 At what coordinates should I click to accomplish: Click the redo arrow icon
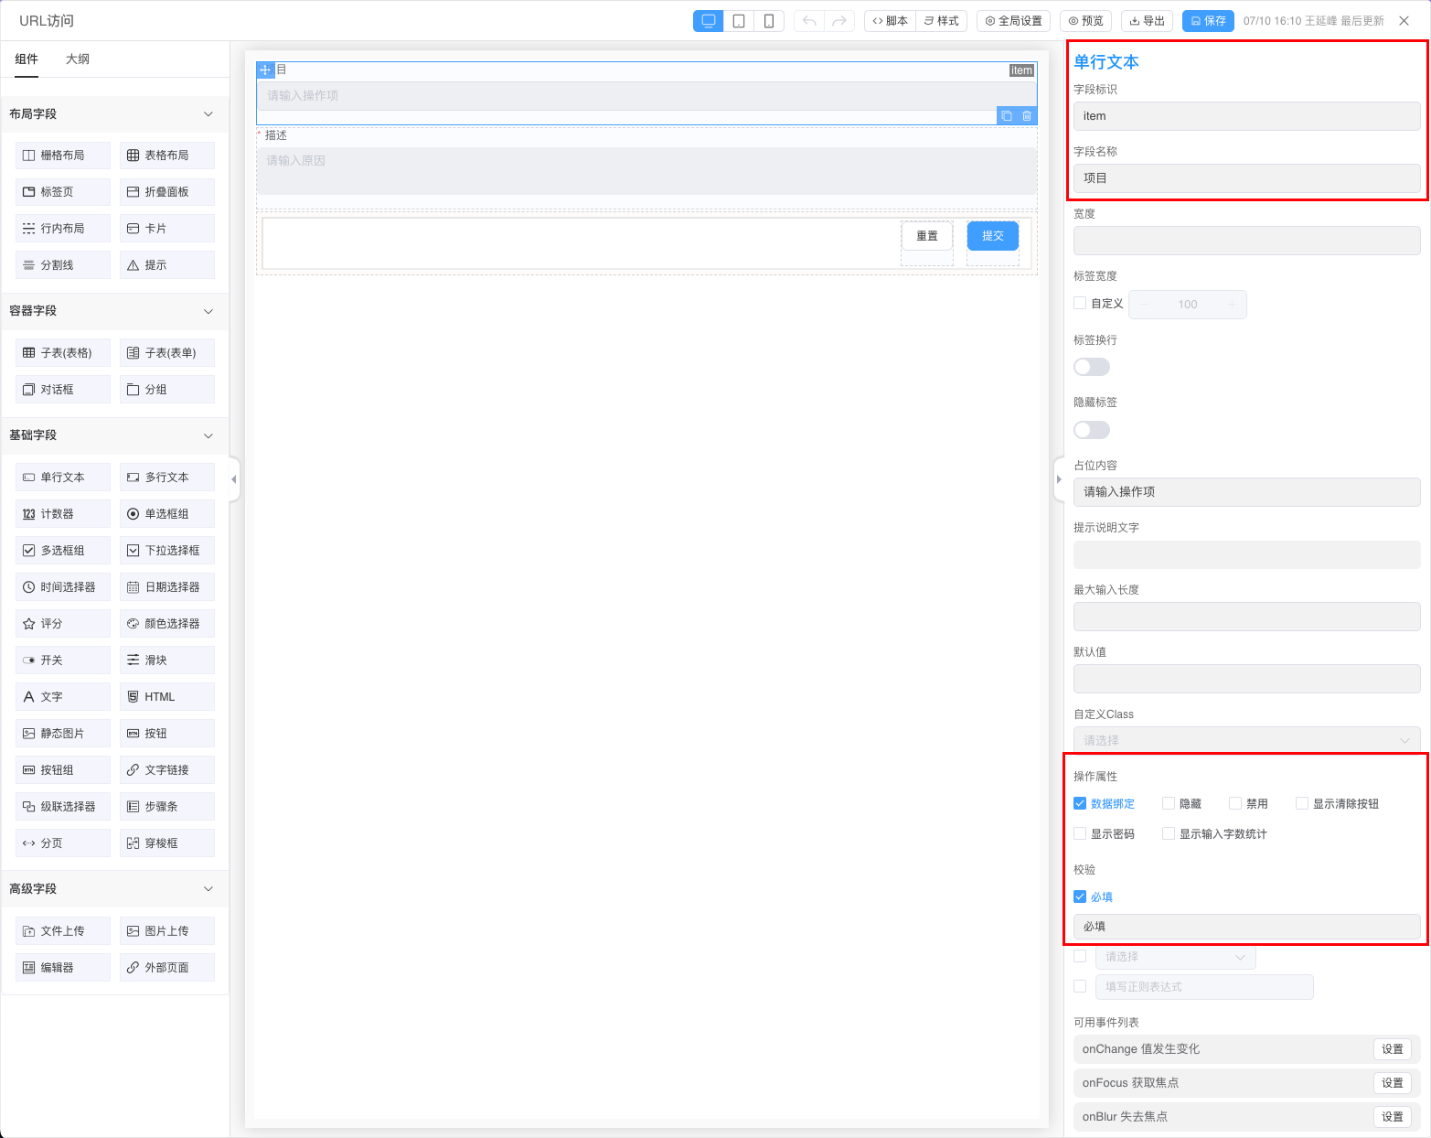point(838,21)
